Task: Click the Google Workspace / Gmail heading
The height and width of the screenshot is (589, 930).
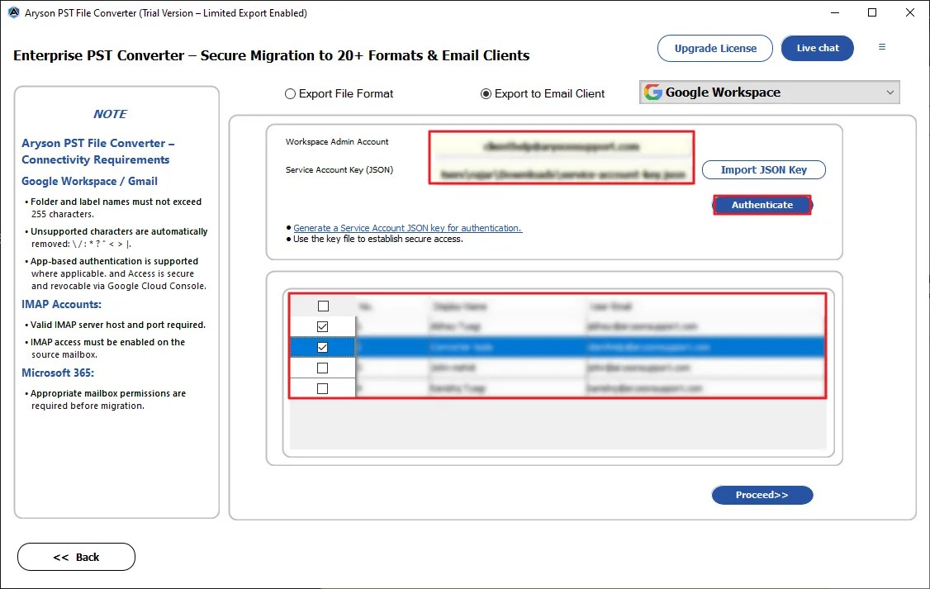Action: [89, 182]
